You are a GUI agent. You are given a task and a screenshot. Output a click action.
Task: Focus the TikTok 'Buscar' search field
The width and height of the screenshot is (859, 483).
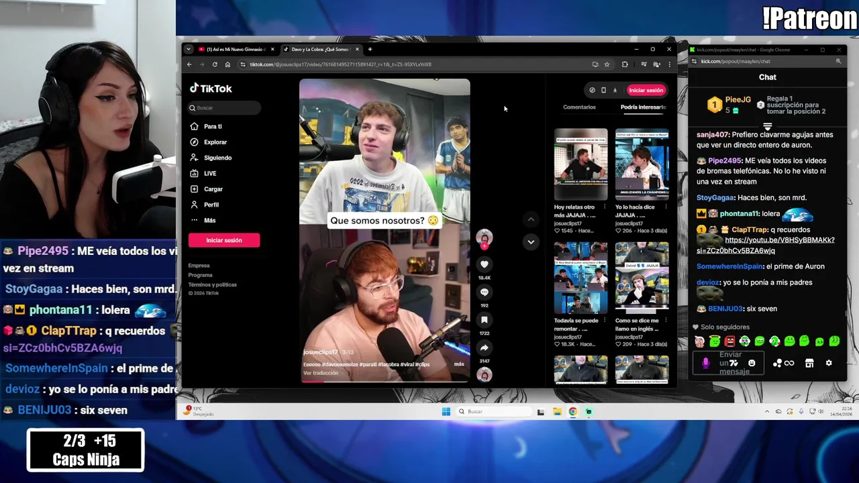[224, 107]
